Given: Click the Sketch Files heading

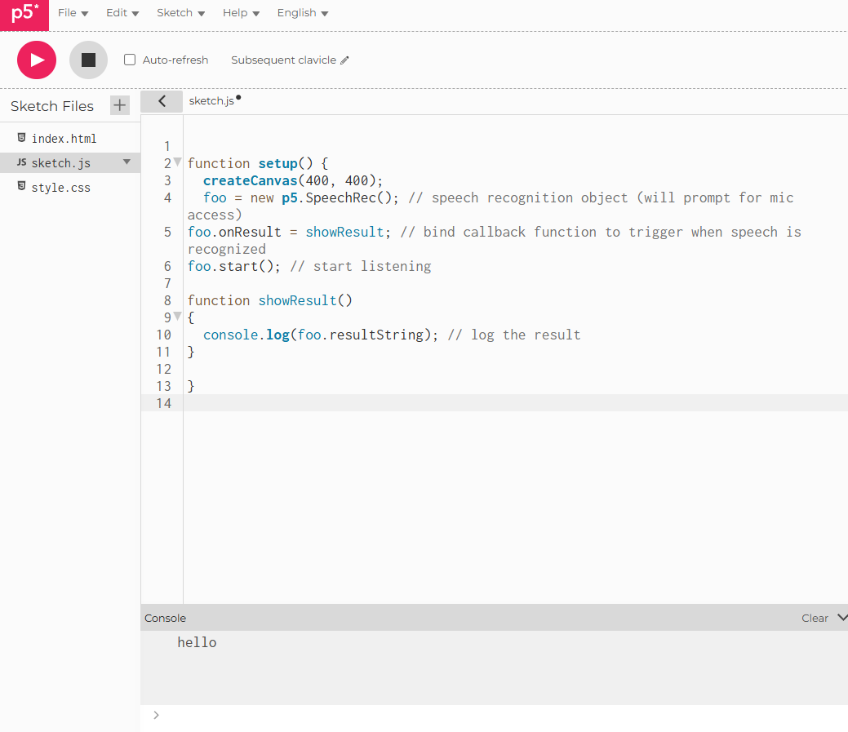Looking at the screenshot, I should click(52, 106).
